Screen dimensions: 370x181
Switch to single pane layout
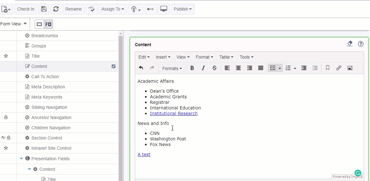pos(39,24)
